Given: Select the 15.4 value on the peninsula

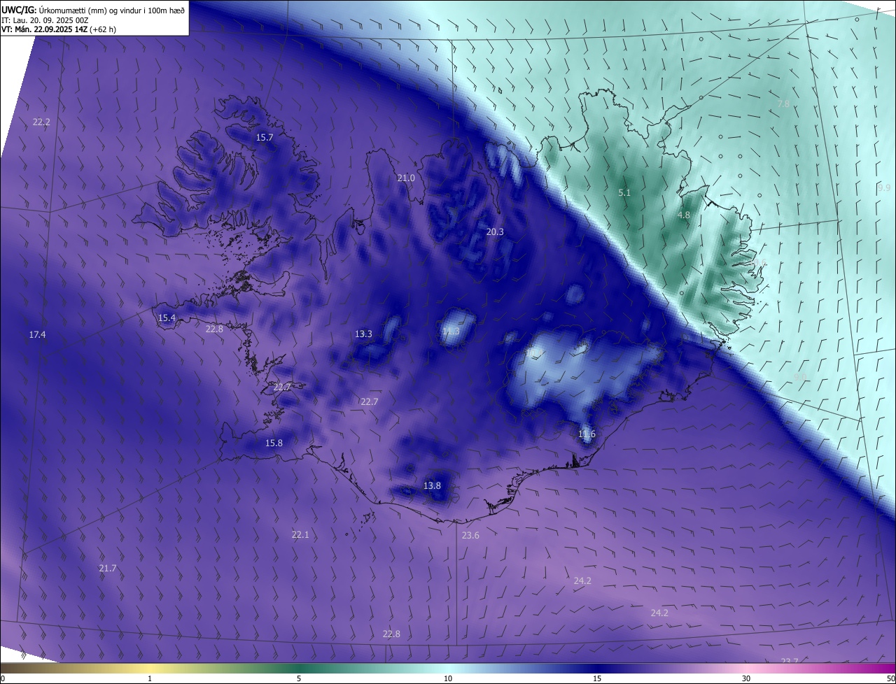Looking at the screenshot, I should [x=167, y=318].
